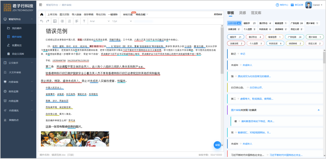Toggle the cyan-outlined 广告检测 24 pill
326x159 pixels.
294,37
